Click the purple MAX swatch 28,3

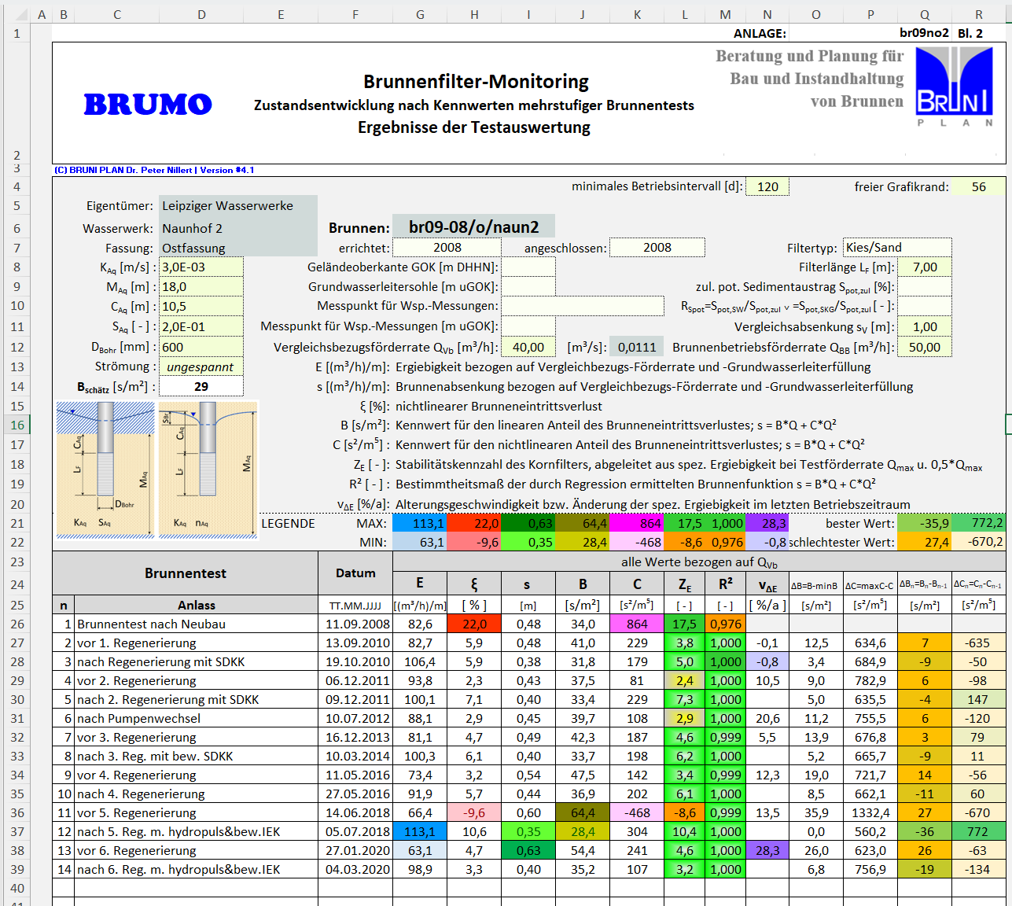767,523
